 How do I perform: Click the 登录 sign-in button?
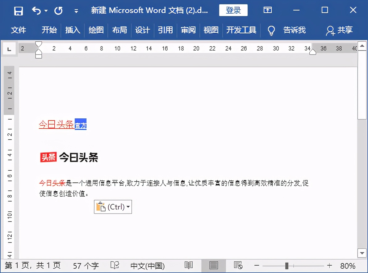[233, 10]
